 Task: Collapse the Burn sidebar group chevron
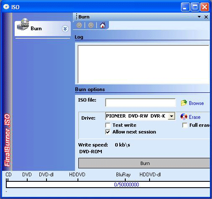point(65,29)
